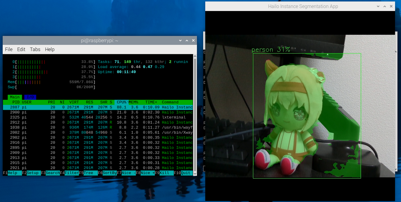Click the Mem meter showing 559M/7.86G

(52, 82)
